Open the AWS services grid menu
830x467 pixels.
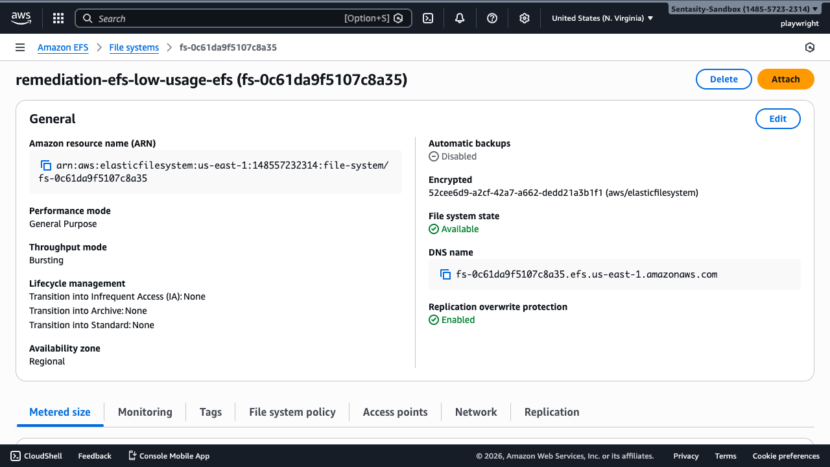tap(58, 18)
